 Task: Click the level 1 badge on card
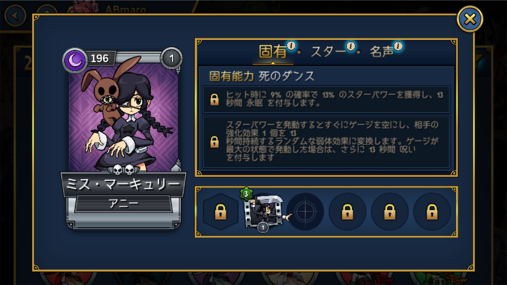pos(172,58)
